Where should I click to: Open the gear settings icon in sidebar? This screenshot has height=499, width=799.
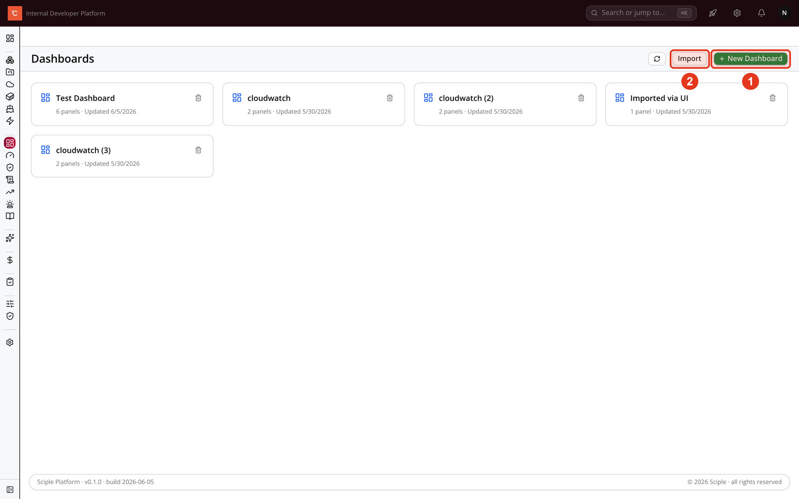click(10, 343)
